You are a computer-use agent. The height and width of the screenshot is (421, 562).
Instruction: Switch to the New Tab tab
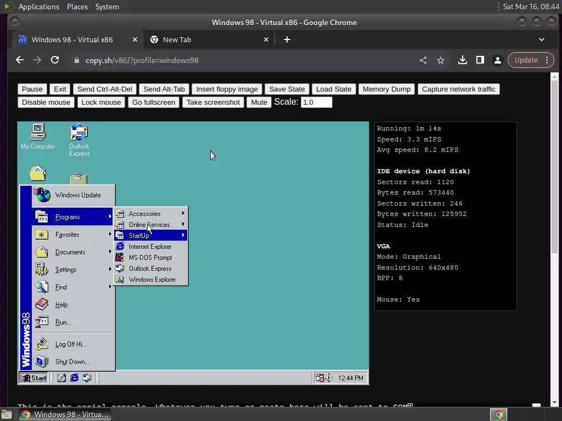coord(209,39)
